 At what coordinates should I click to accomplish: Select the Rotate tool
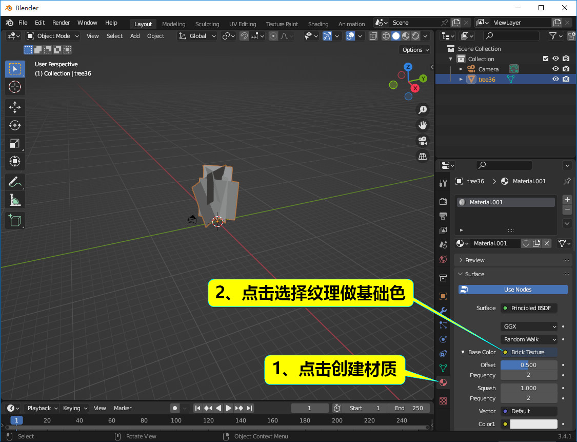[x=15, y=125]
